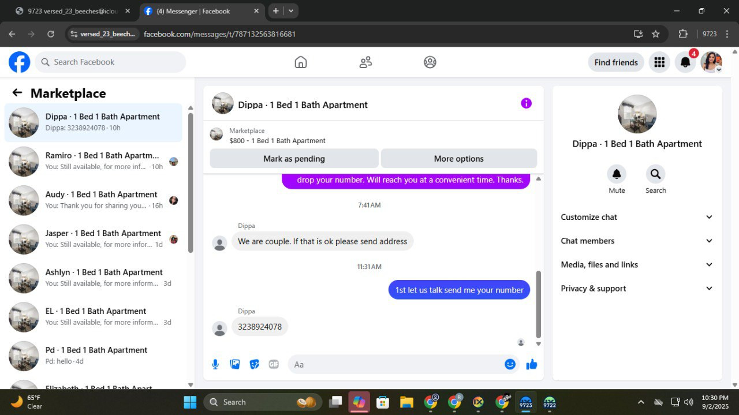
Task: Open the weather widget showing 65°F
Action: coord(27,402)
